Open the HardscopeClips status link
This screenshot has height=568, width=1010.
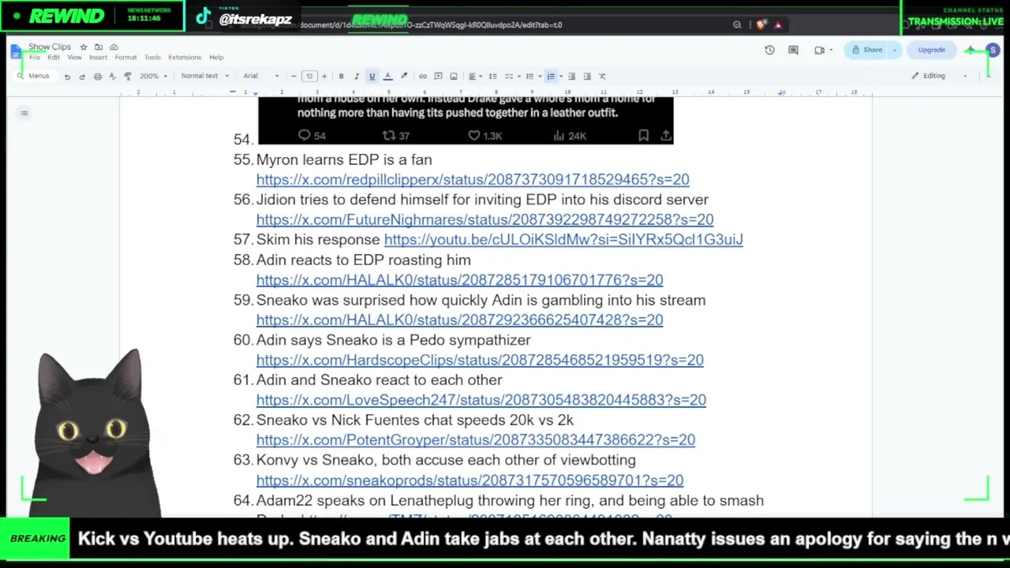(x=480, y=360)
